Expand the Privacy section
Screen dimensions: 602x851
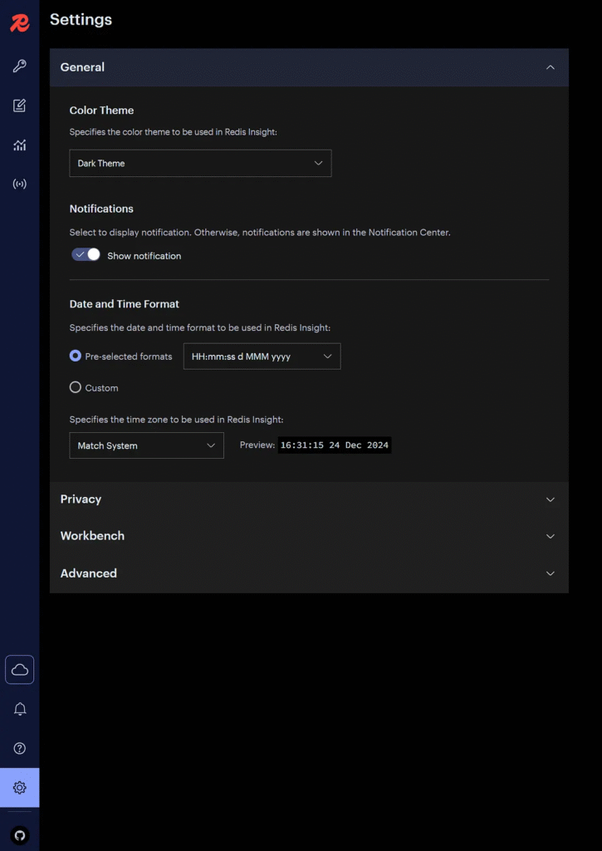pyautogui.click(x=309, y=499)
